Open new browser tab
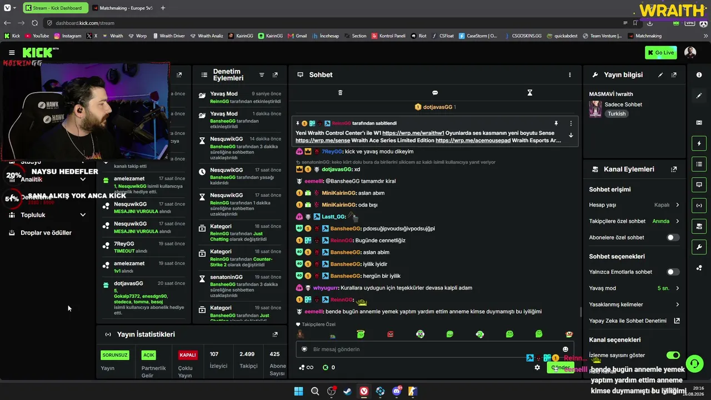The width and height of the screenshot is (711, 400). point(163,8)
